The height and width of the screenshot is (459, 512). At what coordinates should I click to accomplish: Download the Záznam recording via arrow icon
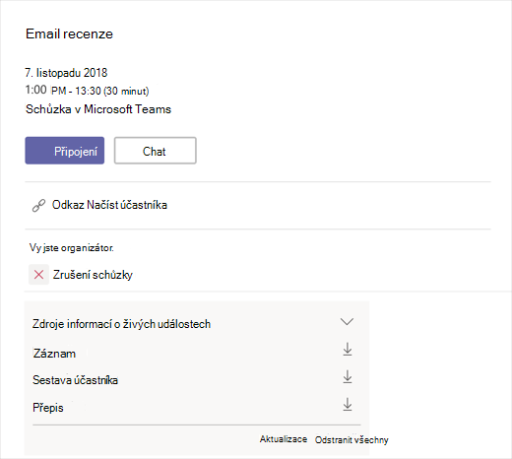click(x=348, y=350)
